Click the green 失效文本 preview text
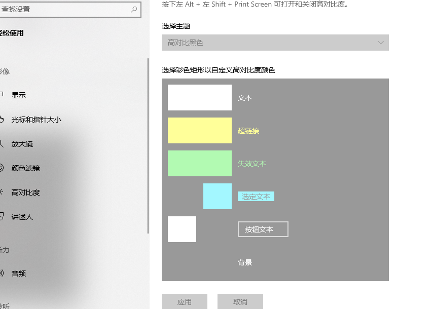Screen dimensions: 434x309 [x=252, y=164]
